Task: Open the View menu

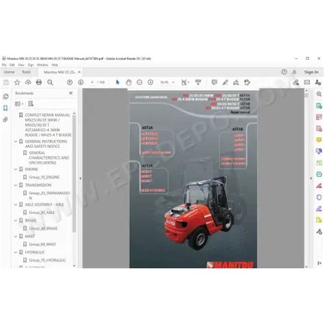Action: [21, 65]
